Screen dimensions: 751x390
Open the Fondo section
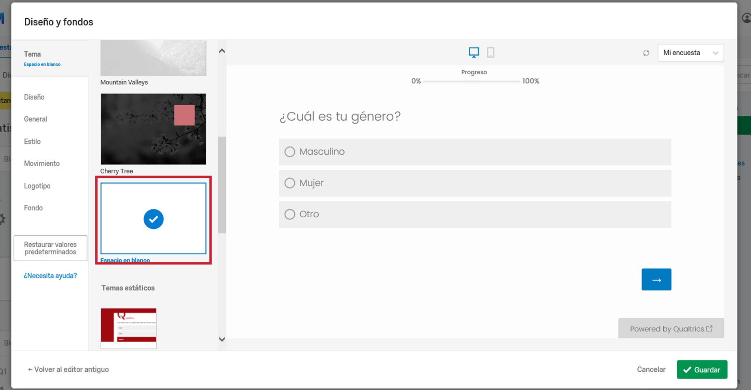(33, 208)
